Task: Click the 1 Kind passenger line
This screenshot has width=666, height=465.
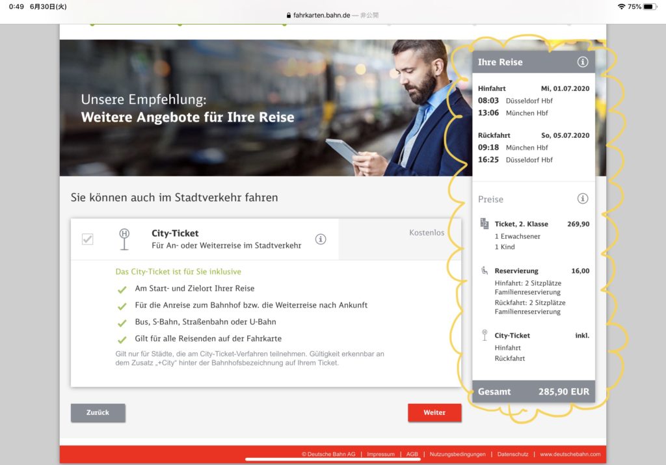Action: [x=505, y=246]
